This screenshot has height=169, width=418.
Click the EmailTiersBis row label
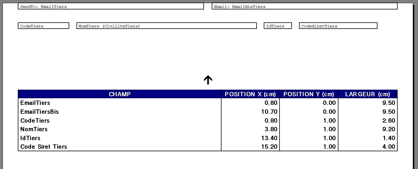pos(39,112)
